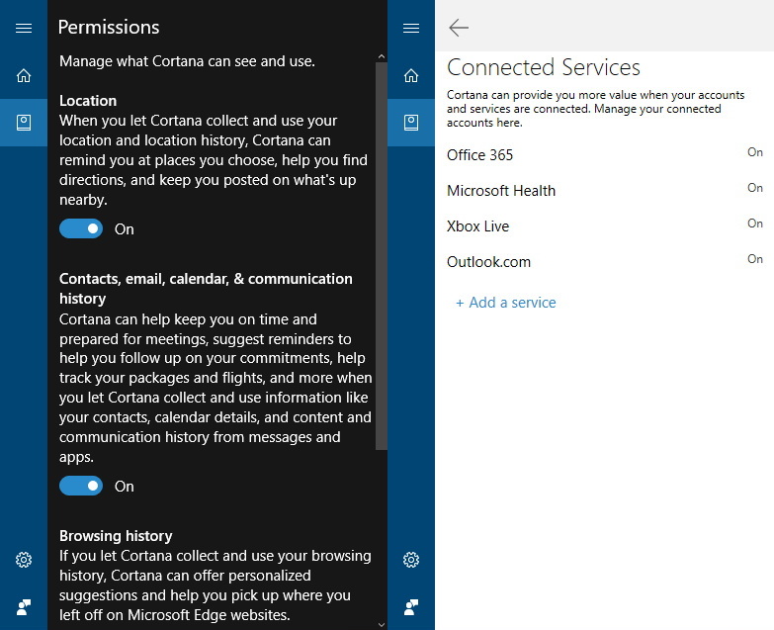The image size is (774, 630).
Task: Open Feedback icon in Permissions panel sidebar
Action: click(24, 607)
